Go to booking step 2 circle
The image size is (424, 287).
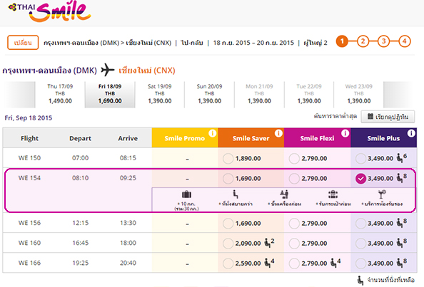[x=363, y=41]
